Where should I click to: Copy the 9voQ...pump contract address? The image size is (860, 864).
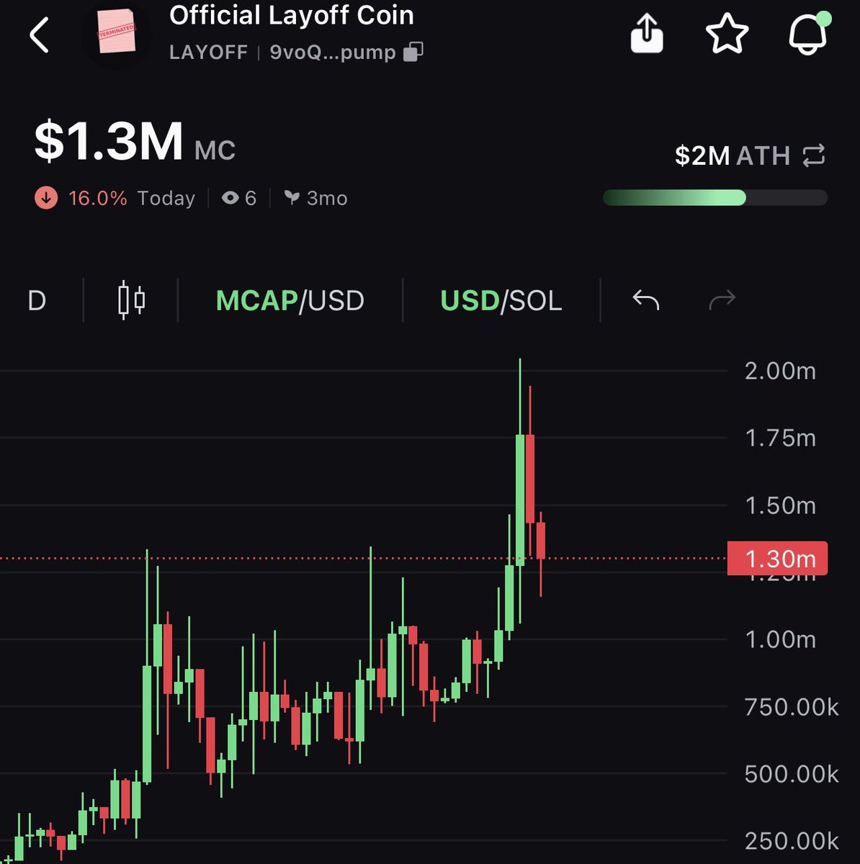(413, 52)
